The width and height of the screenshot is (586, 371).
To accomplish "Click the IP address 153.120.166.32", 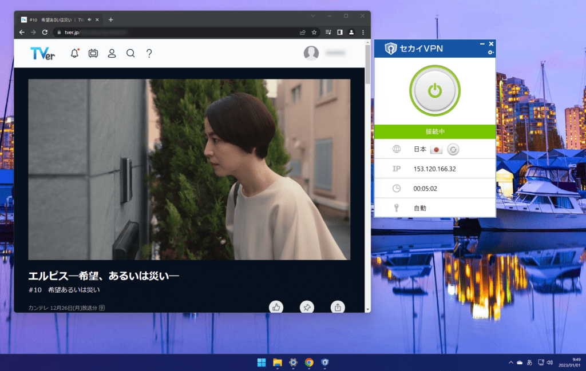I will (435, 169).
